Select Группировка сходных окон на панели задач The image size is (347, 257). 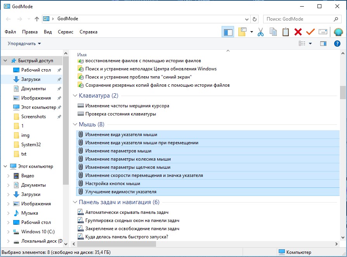point(132,220)
